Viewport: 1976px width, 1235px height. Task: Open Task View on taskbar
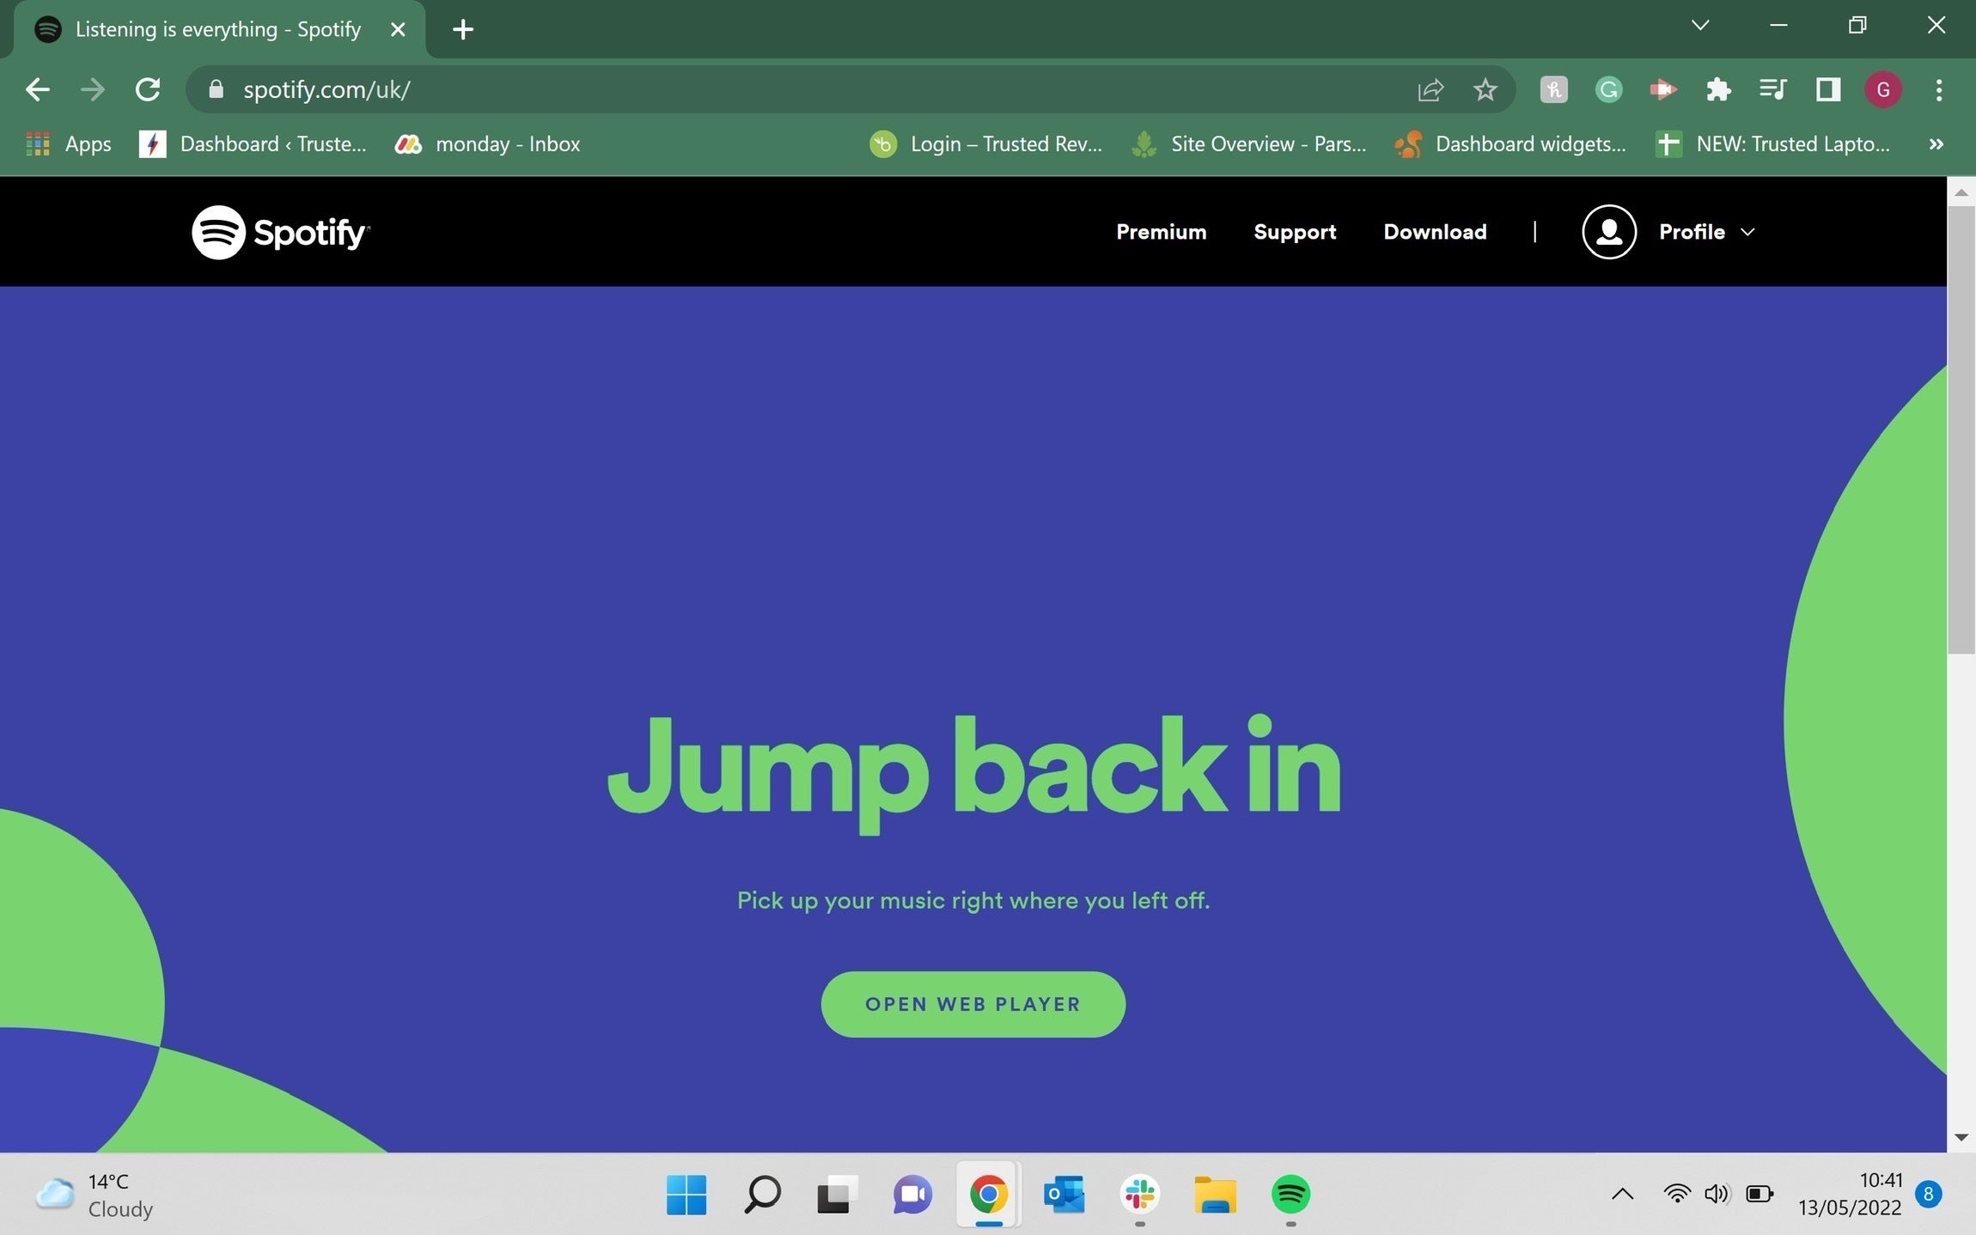click(837, 1195)
